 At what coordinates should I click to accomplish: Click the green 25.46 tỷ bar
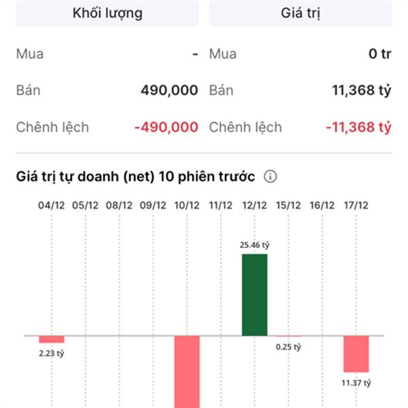pos(254,294)
